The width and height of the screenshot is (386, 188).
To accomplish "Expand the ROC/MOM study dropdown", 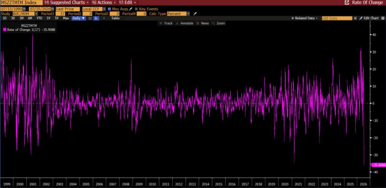I will pyautogui.click(x=36, y=14).
